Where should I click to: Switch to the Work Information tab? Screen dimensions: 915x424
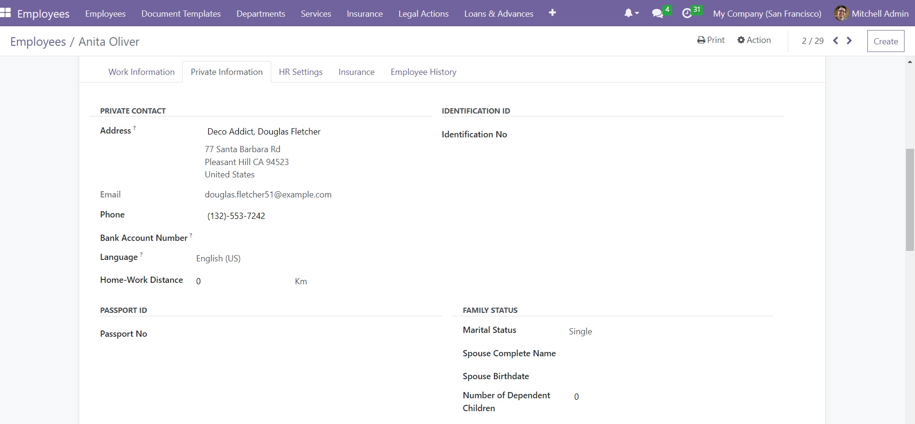pos(141,72)
